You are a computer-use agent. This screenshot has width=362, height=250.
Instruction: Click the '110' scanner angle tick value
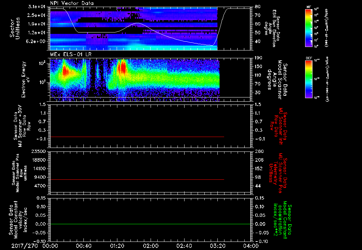[x=258, y=75]
